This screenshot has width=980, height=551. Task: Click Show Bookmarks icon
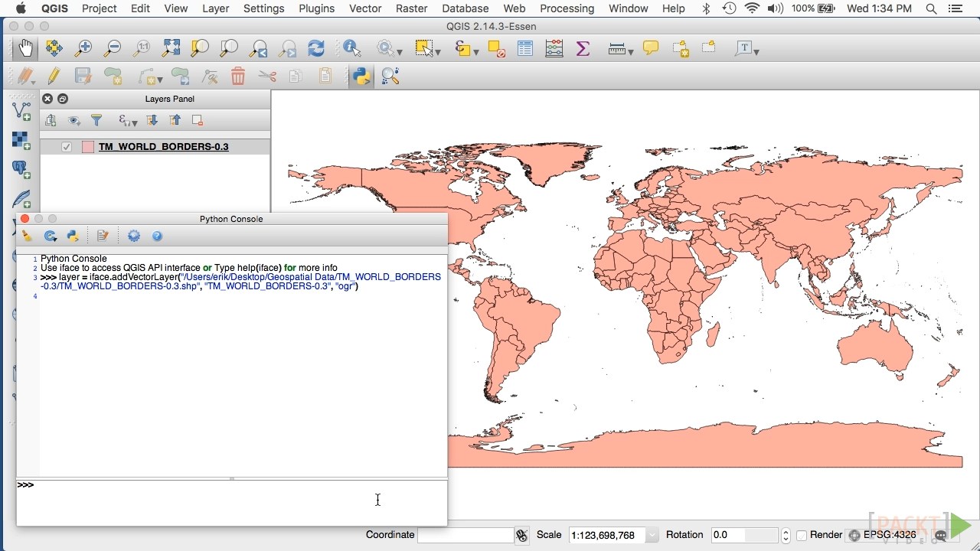coord(709,47)
